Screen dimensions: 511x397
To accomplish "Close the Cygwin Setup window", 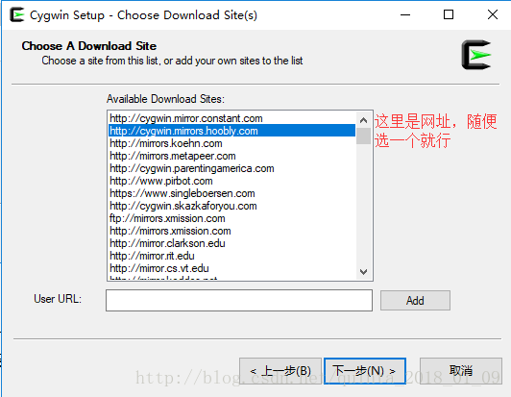I will click(493, 15).
